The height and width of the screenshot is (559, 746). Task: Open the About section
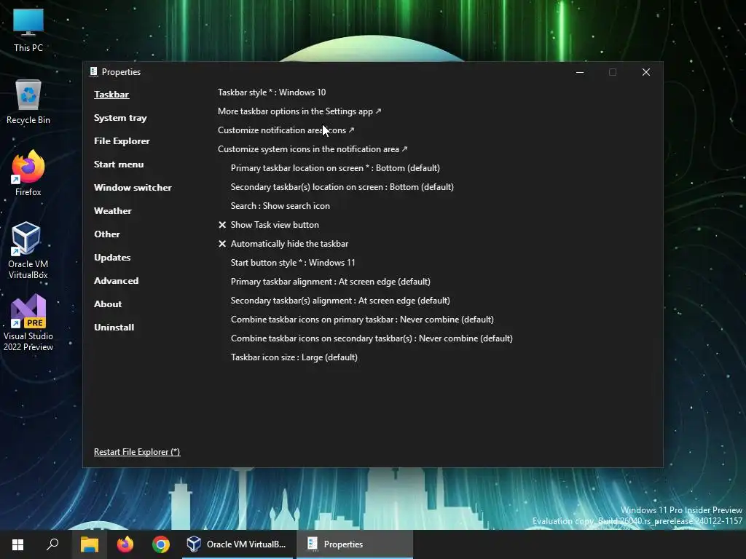click(108, 304)
